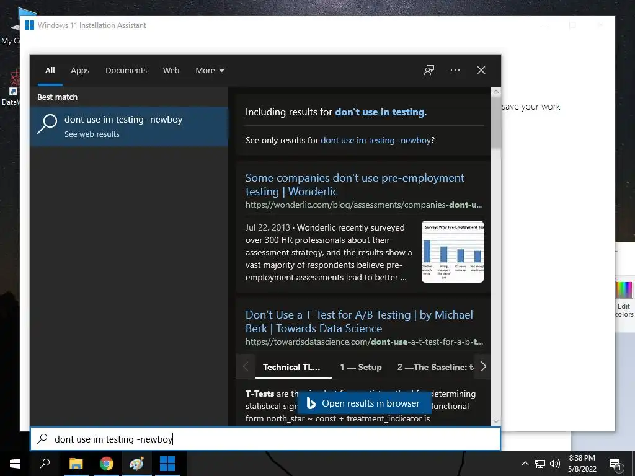Click the search box magnifier icon
Viewport: 635px width, 476px height.
pyautogui.click(x=43, y=439)
